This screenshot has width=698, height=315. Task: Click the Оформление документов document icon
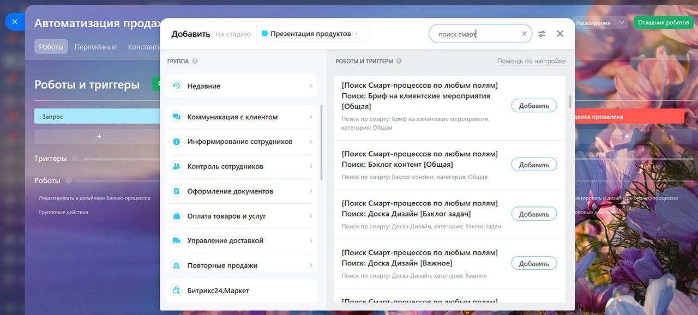tap(176, 191)
